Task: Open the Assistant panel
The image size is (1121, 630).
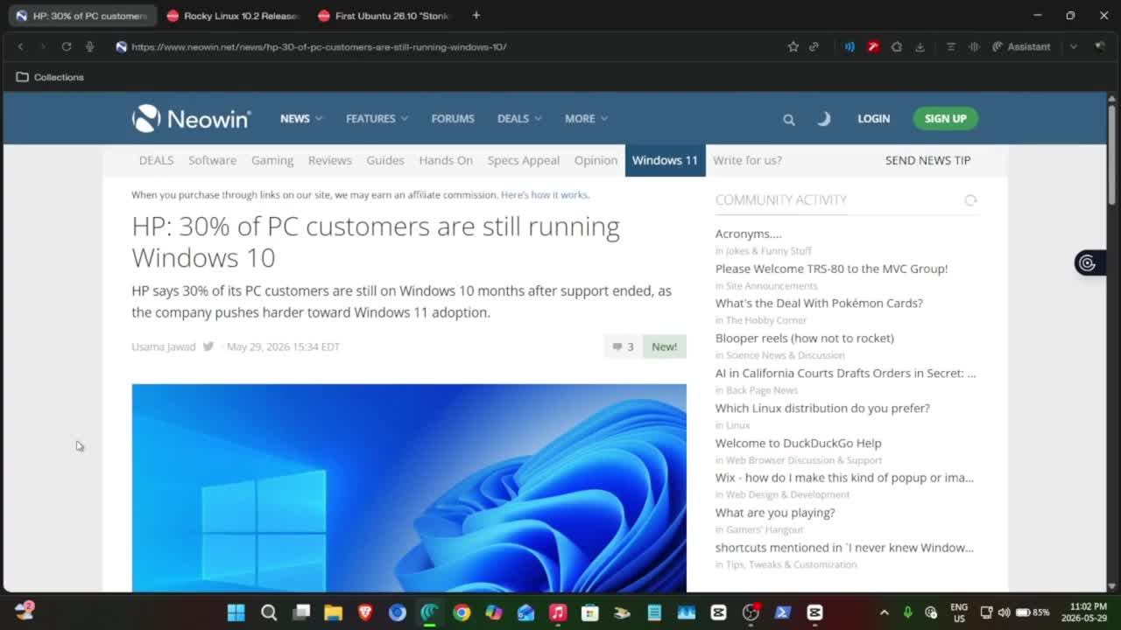Action: coord(1020,46)
